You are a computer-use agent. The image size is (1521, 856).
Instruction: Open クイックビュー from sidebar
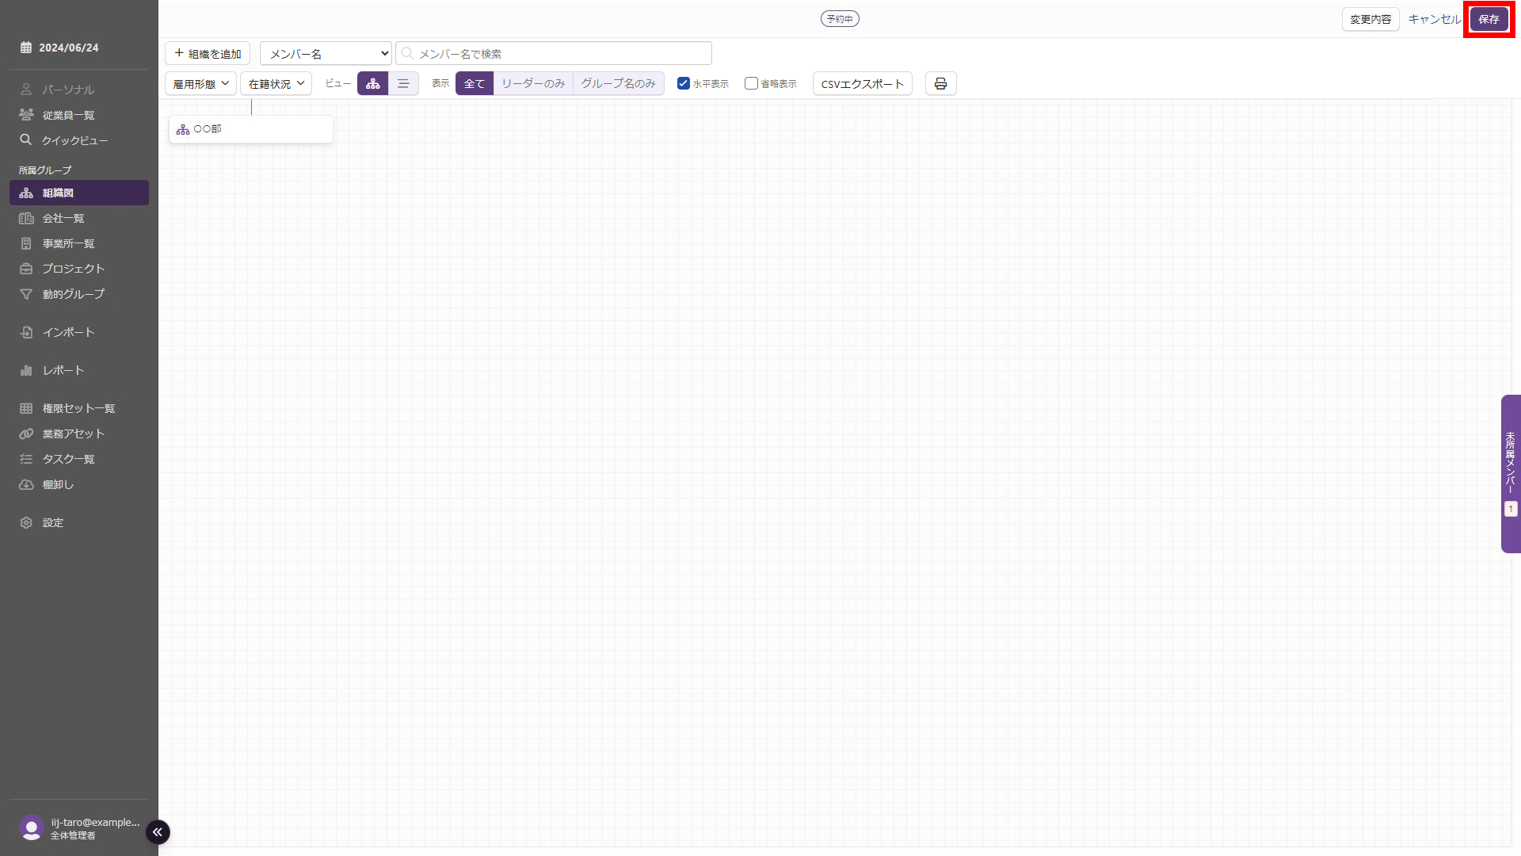pos(79,140)
